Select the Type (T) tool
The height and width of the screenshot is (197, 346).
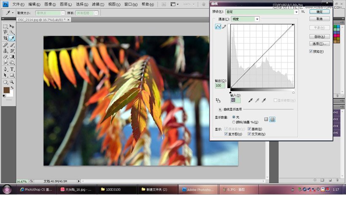click(x=12, y=69)
